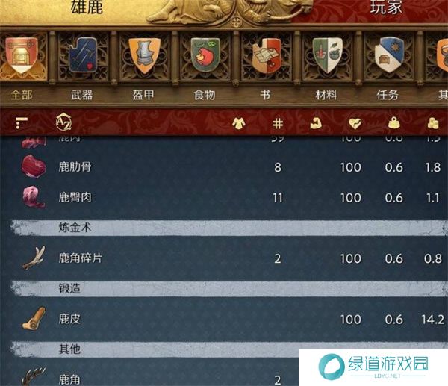448x386 pixels.
Task: Open the 食物 food apple shield icon
Action: tap(205, 55)
